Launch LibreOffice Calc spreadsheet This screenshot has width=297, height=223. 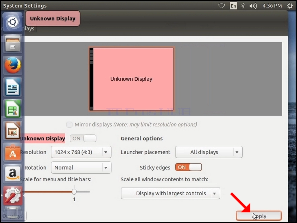13,109
